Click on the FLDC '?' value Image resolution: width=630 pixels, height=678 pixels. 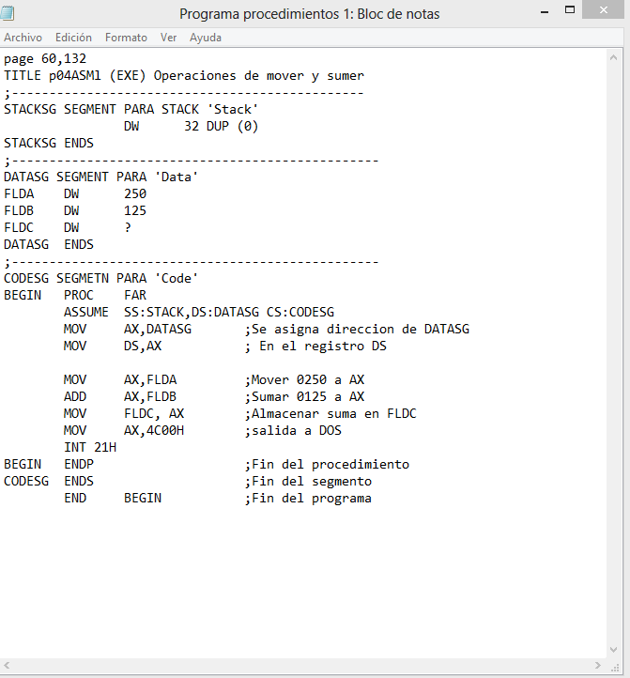(x=128, y=227)
